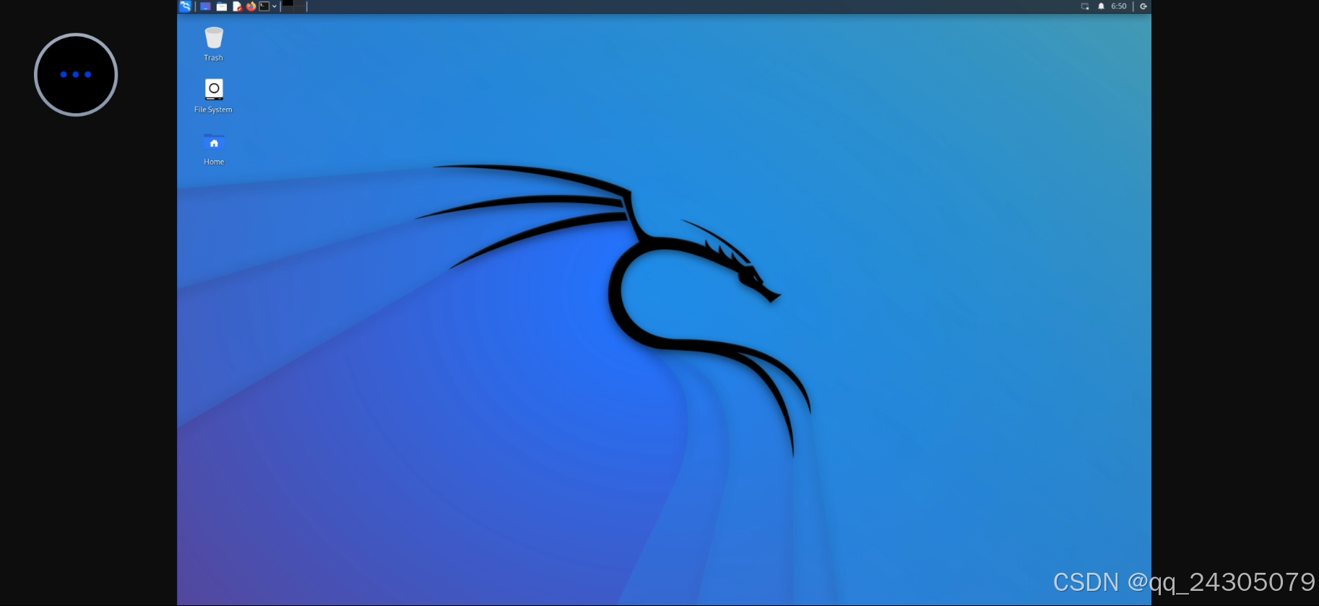
Task: Select the Home folder desktop icon
Action: point(214,149)
